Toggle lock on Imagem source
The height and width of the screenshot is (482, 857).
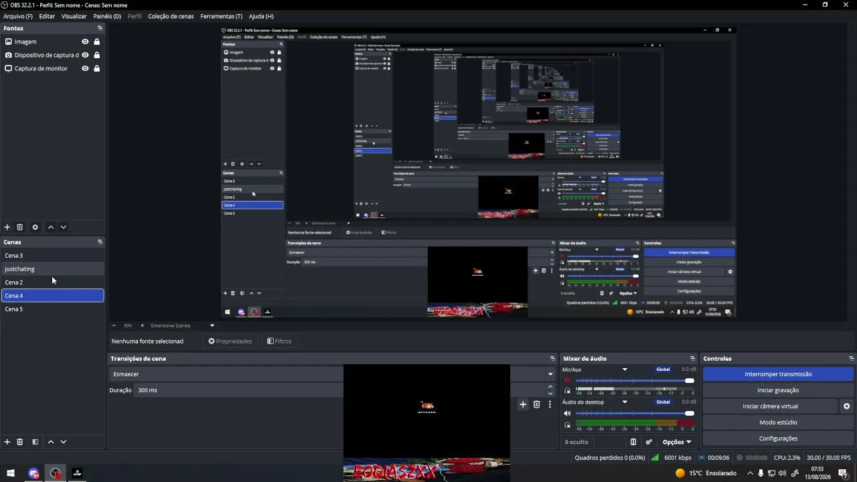coord(97,42)
